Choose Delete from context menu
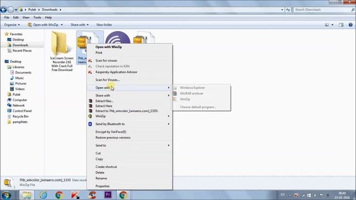The image size is (356, 200). 130,173
